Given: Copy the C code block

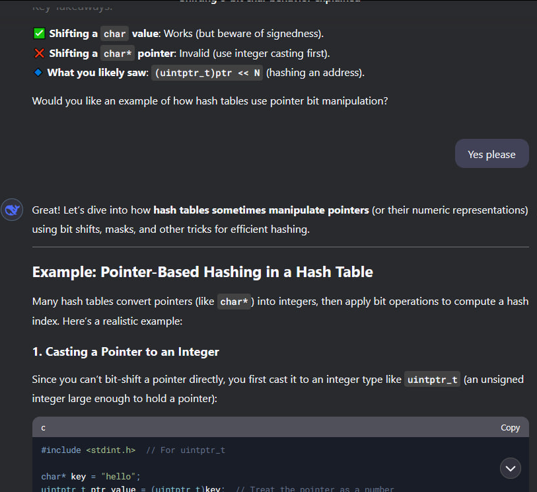Looking at the screenshot, I should (x=510, y=427).
